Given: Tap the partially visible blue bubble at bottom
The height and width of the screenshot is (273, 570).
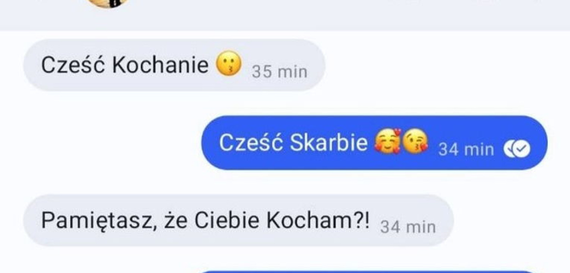Looking at the screenshot, I should (368, 272).
